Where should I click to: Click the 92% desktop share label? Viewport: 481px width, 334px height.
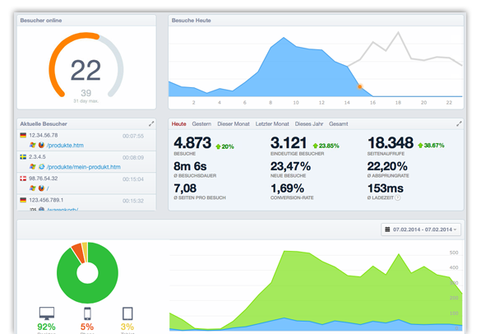46,327
